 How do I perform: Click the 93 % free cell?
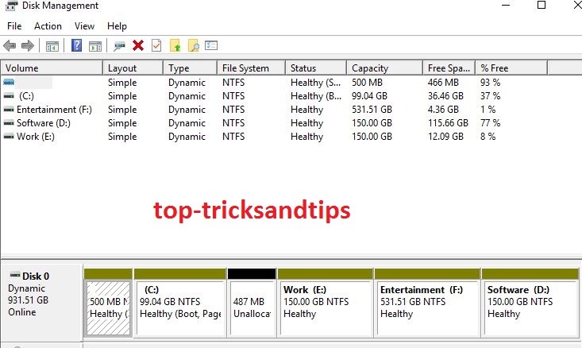pyautogui.click(x=490, y=83)
